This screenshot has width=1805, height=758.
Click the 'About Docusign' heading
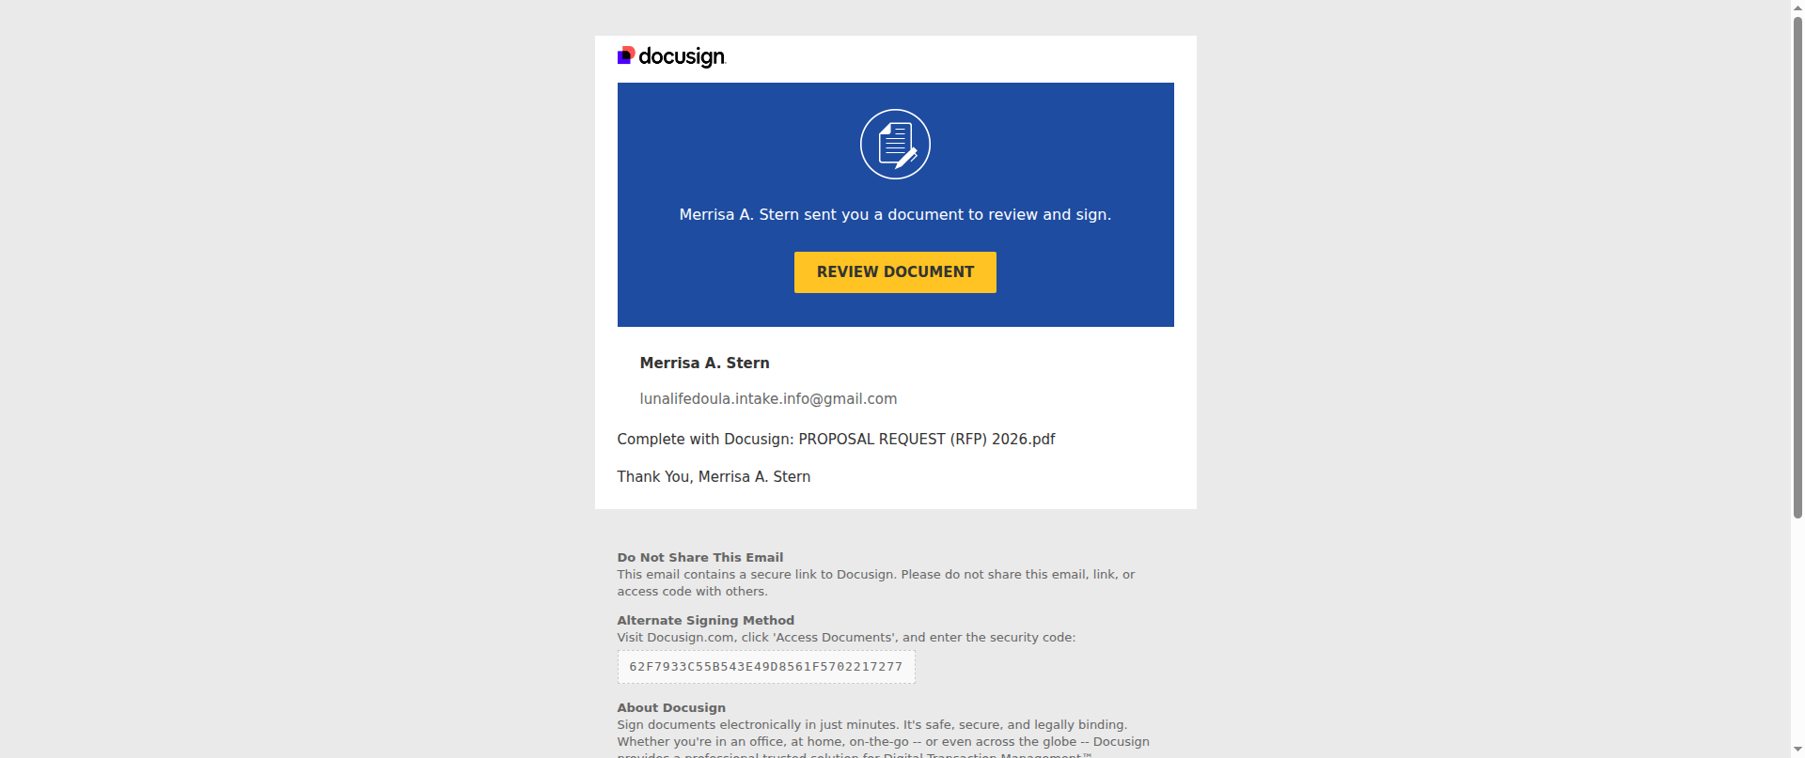pos(671,708)
